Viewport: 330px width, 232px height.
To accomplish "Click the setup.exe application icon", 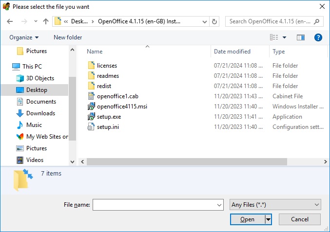I will tap(91, 116).
